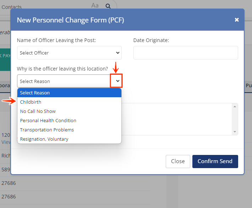Click the View link in background table

point(6,142)
